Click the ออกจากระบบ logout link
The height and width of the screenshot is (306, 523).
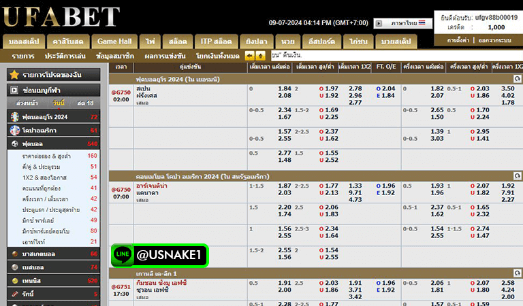494,40
